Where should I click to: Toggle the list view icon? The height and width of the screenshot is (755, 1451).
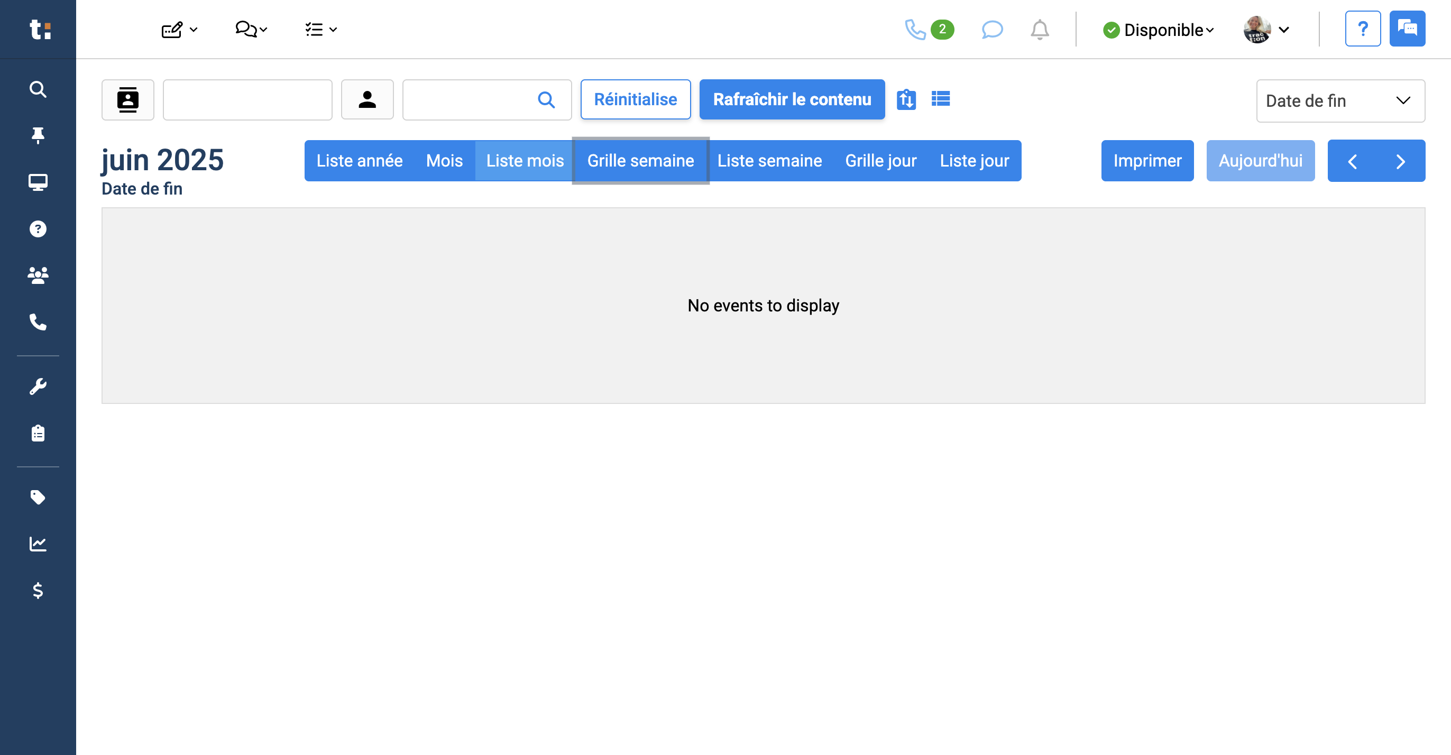click(940, 99)
